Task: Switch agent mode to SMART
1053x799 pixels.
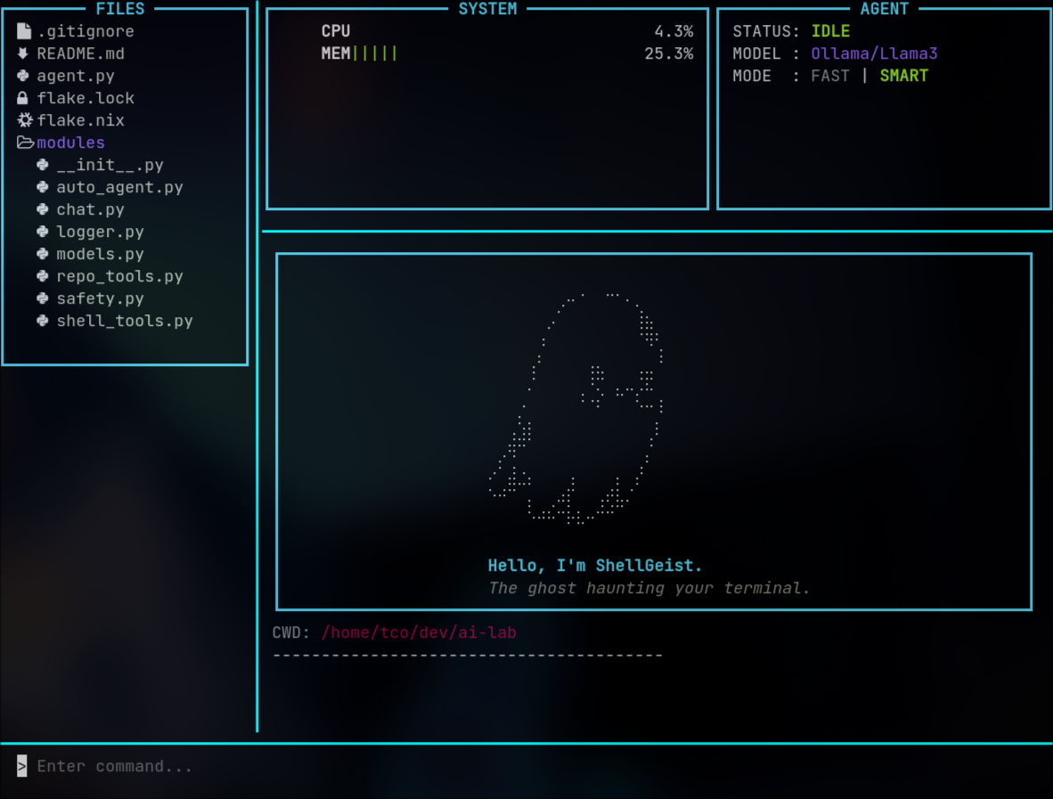Action: [x=904, y=76]
